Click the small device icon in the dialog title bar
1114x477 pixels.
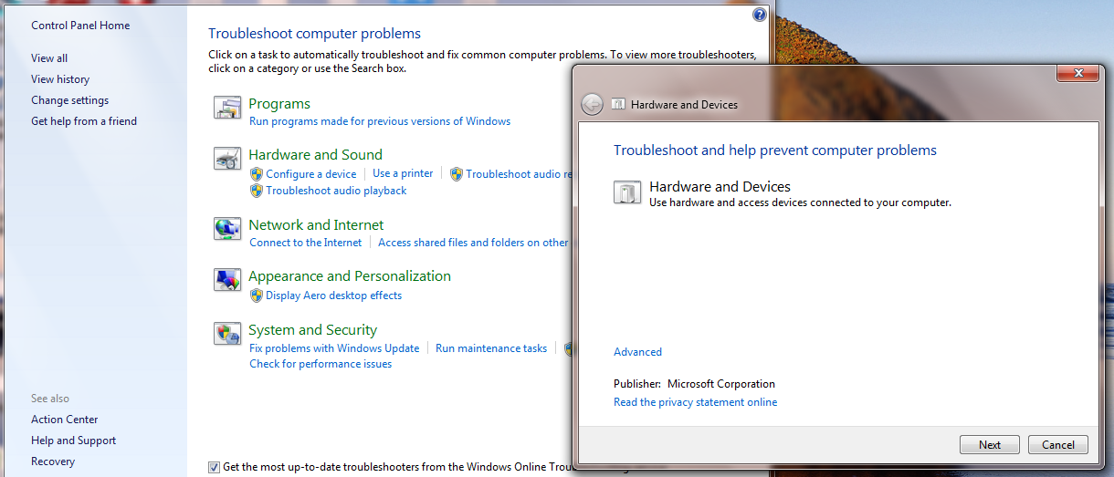click(x=618, y=104)
